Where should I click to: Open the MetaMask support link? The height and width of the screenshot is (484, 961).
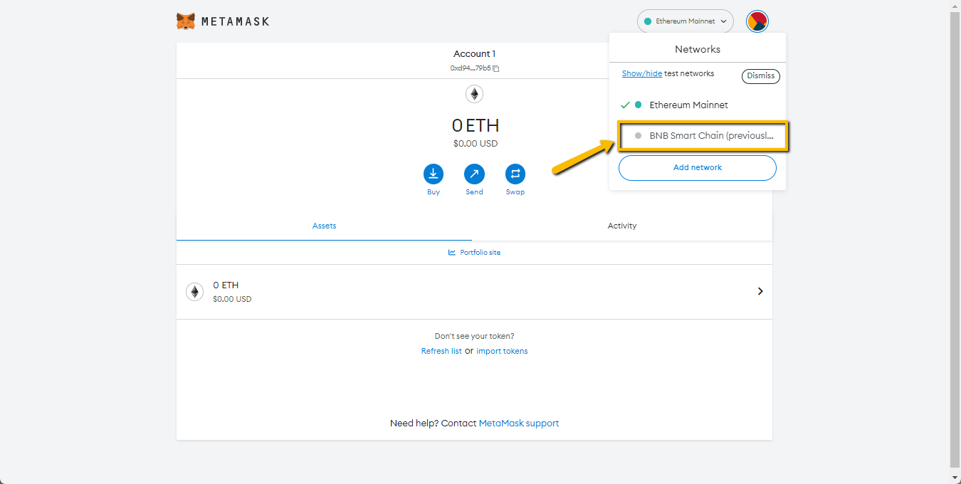point(519,423)
